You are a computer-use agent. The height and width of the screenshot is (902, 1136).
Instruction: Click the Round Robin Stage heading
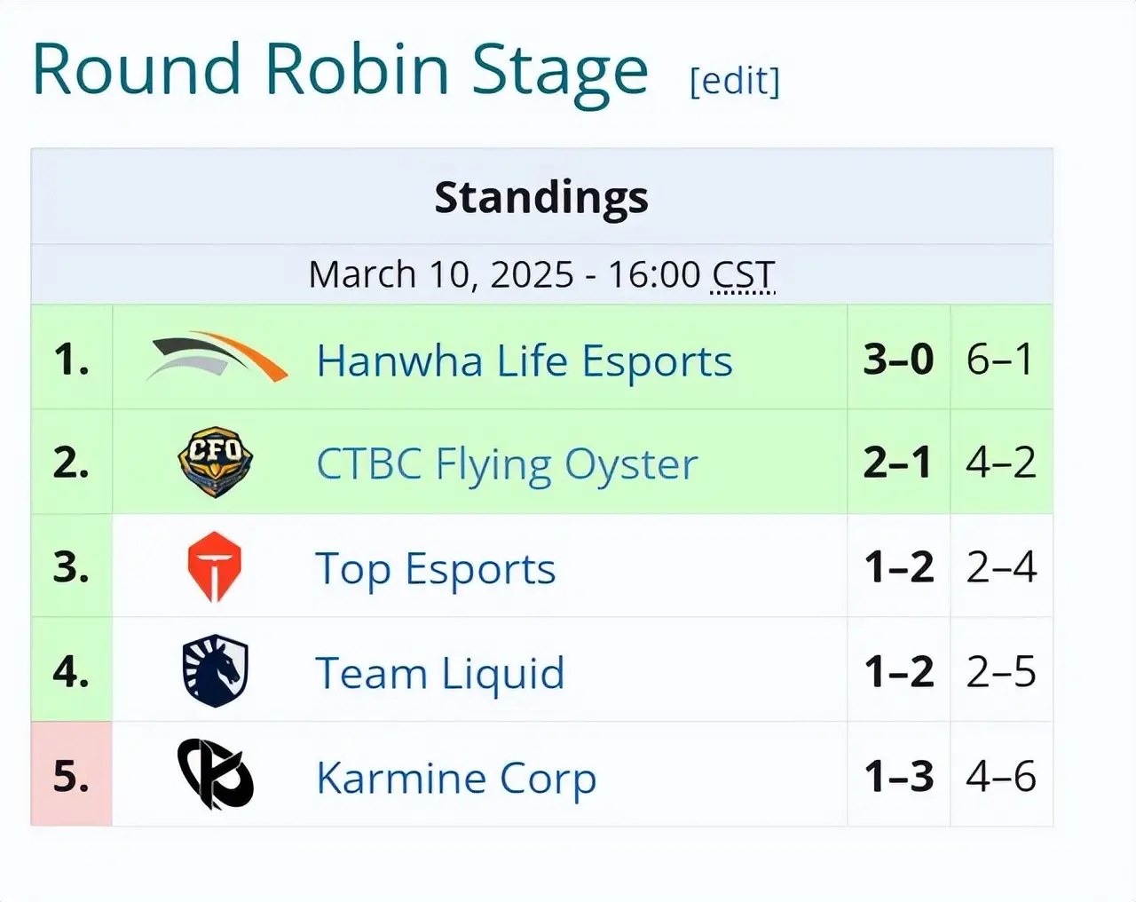340,69
